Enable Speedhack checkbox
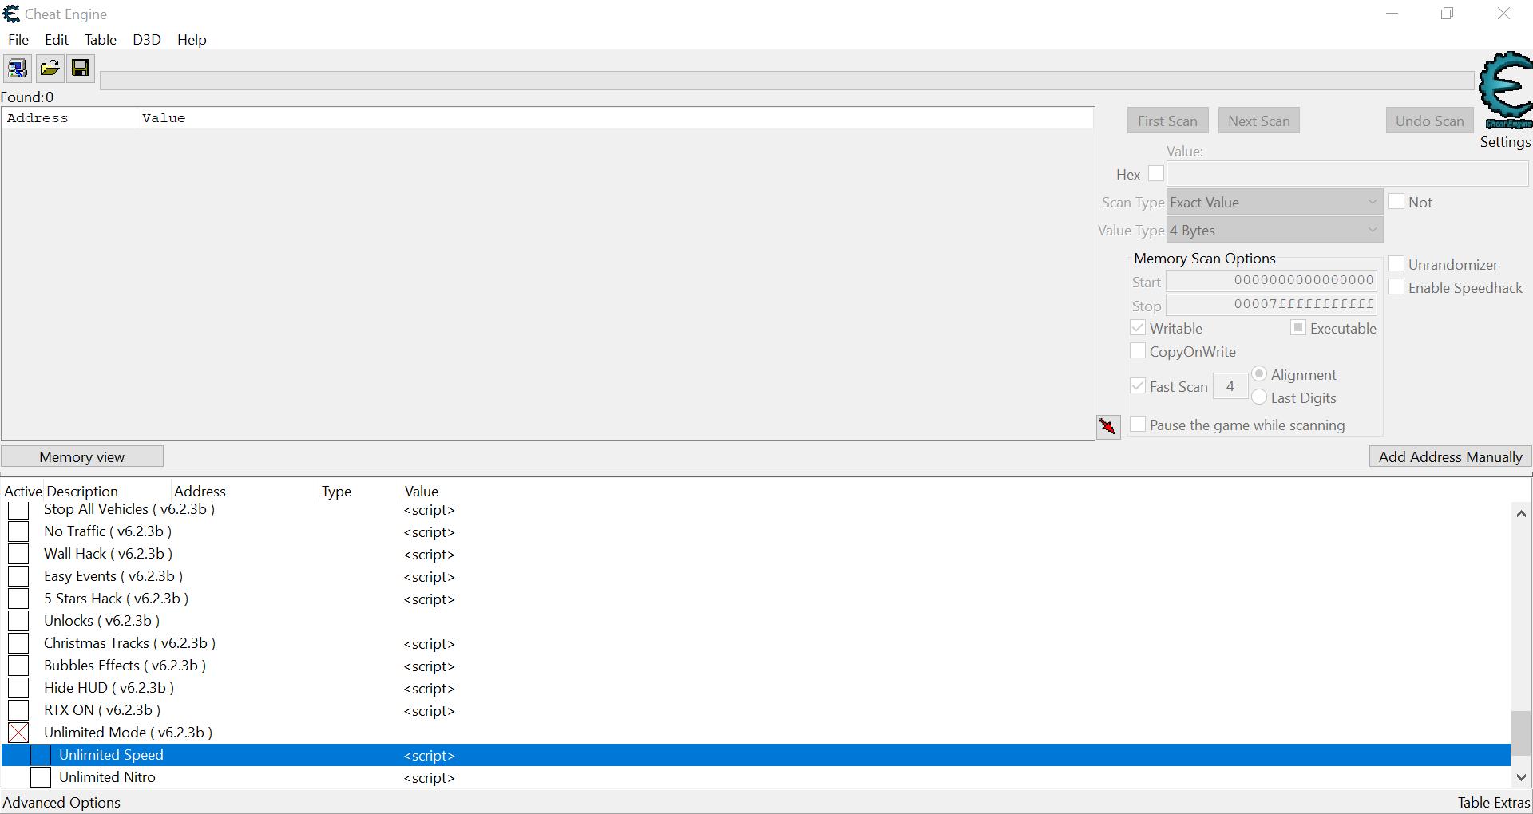The width and height of the screenshot is (1533, 814). [x=1396, y=287]
